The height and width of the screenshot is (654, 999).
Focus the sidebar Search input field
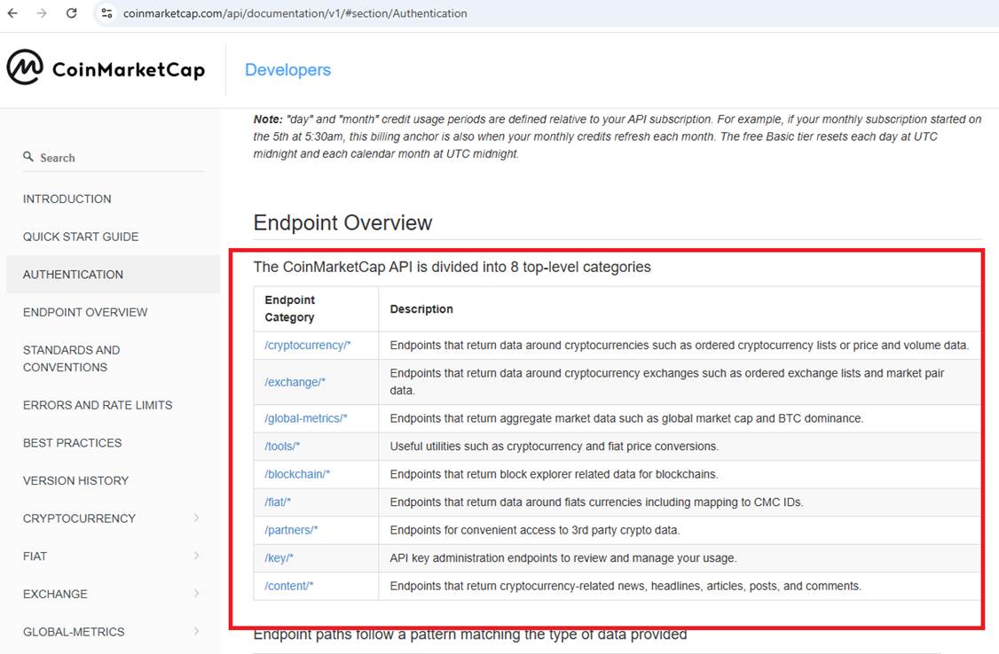click(x=114, y=158)
